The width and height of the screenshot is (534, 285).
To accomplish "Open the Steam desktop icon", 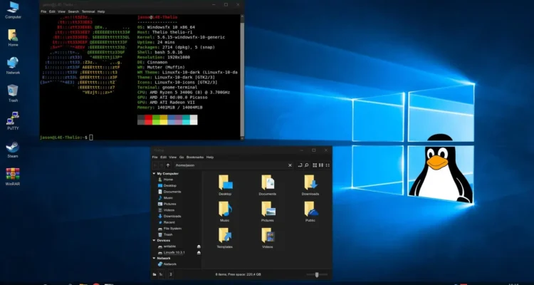I will pos(13,147).
